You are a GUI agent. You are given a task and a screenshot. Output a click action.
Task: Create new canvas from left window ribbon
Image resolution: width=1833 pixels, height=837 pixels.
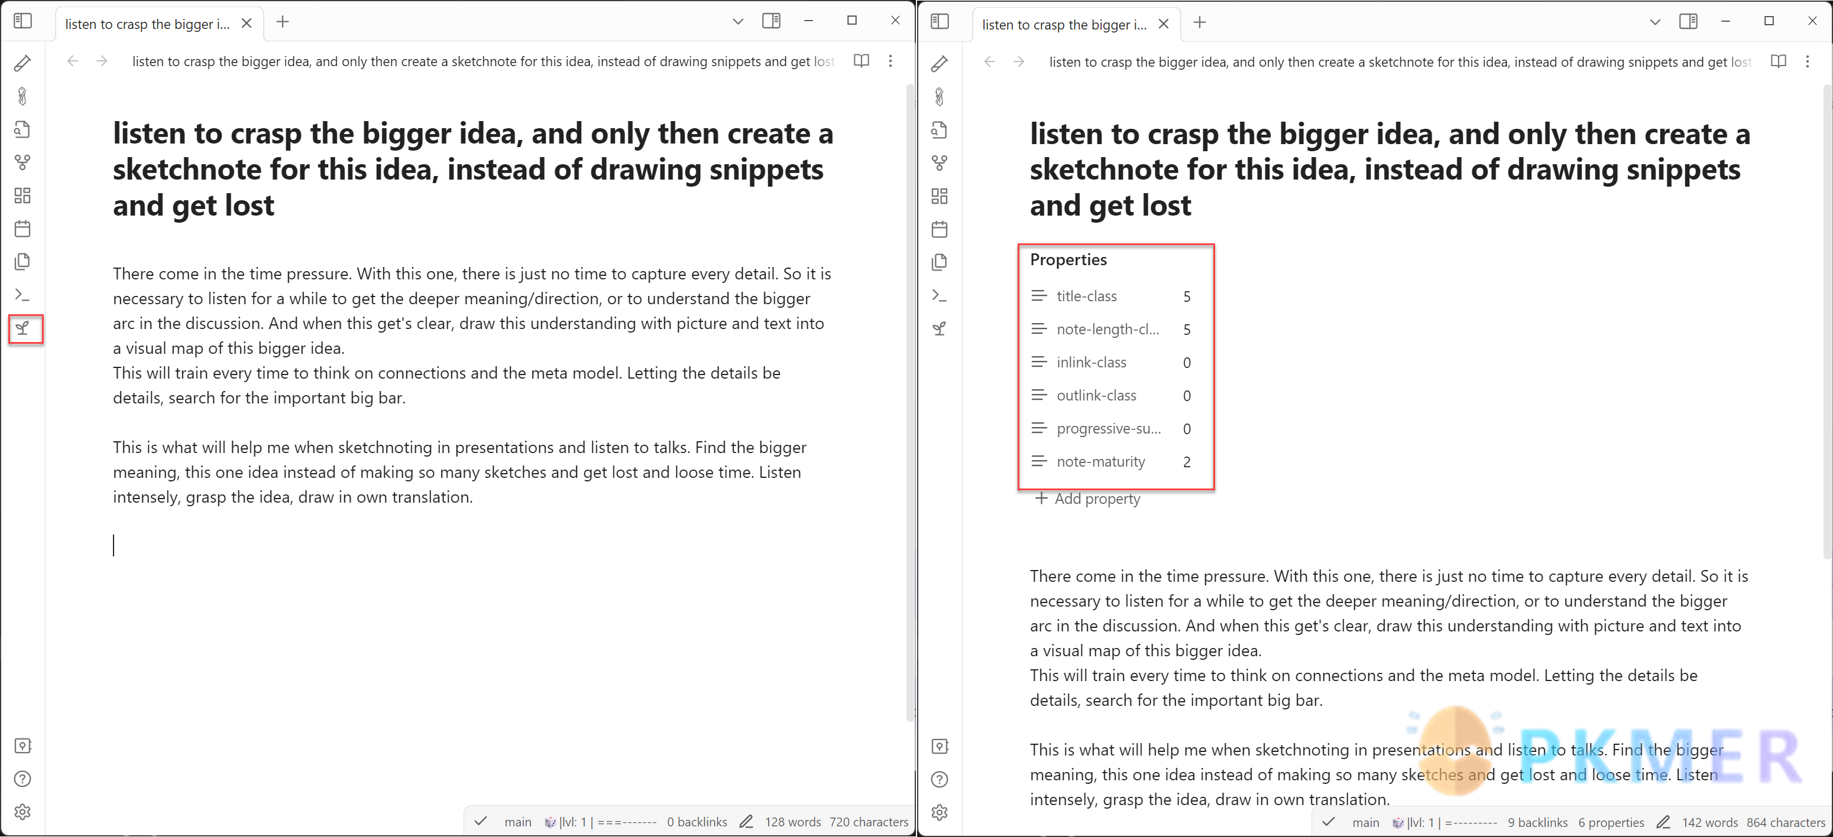(x=22, y=196)
